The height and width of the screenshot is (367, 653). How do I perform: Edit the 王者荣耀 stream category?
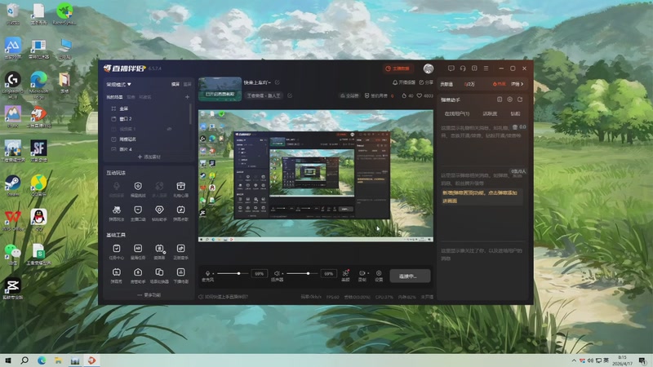290,95
